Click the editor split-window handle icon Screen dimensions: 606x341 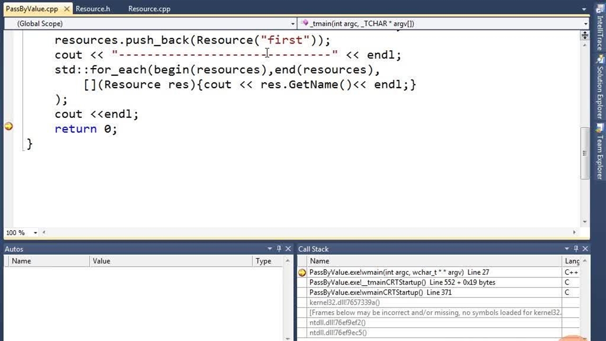click(x=585, y=35)
